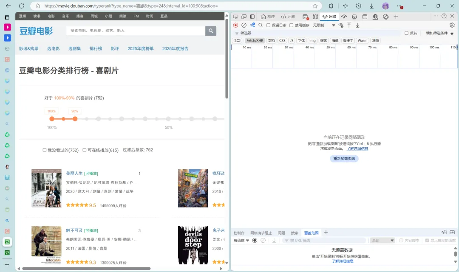The image size is (459, 272).
Task: Open the Sources bug icon tab
Action: coord(315,17)
